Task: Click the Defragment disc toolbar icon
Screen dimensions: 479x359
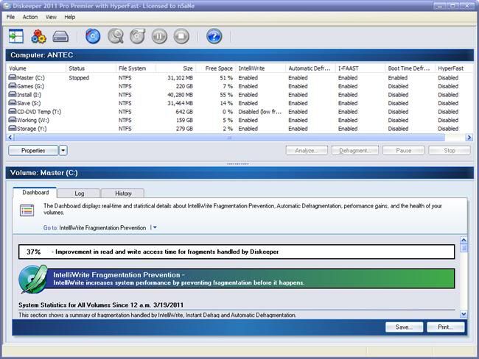Action: click(138, 36)
